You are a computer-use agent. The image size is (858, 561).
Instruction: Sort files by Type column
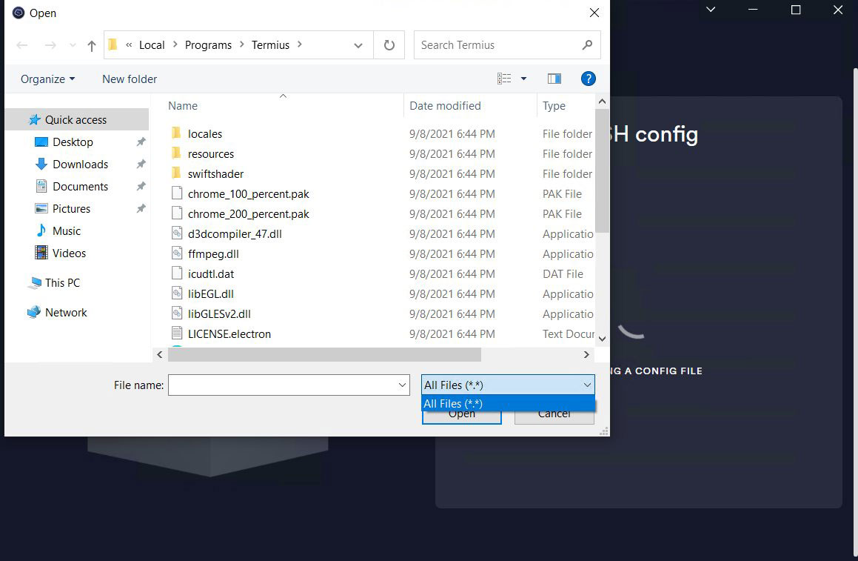[554, 106]
